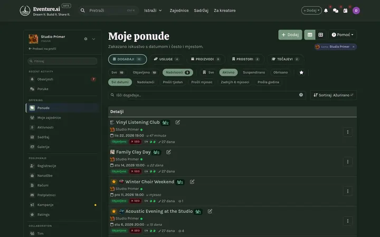The width and height of the screenshot is (380, 237).
Task: Open the notifications bell in header
Action: (326, 11)
